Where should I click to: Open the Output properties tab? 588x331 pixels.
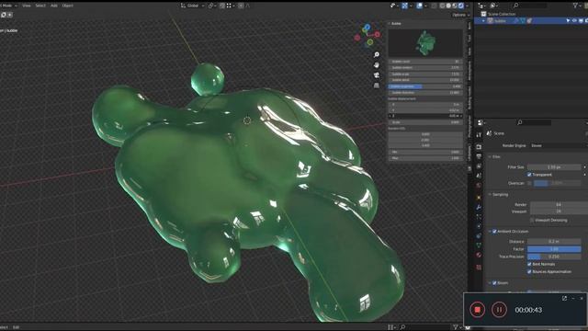pos(479,156)
